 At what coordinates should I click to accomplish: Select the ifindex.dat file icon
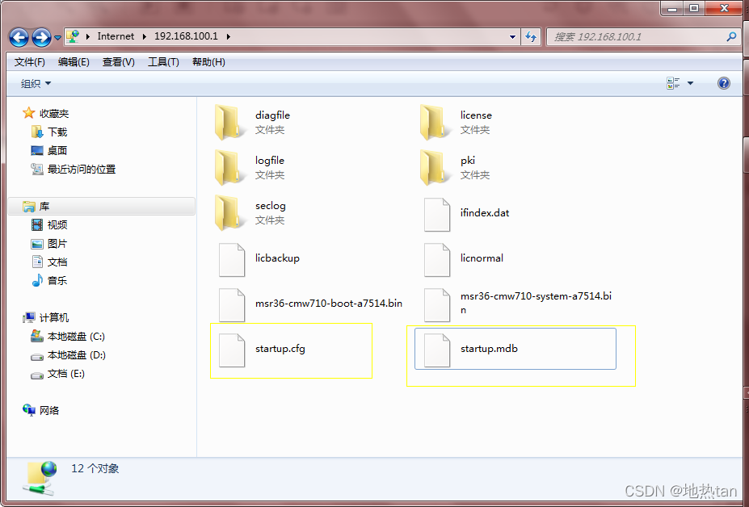tap(437, 215)
